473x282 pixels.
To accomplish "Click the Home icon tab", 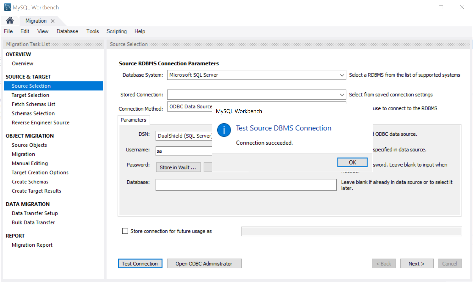I will (x=10, y=21).
